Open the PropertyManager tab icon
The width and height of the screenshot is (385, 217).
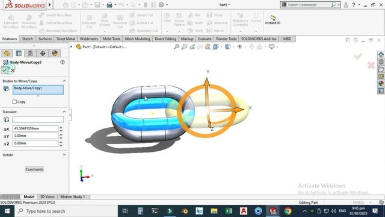point(19,54)
